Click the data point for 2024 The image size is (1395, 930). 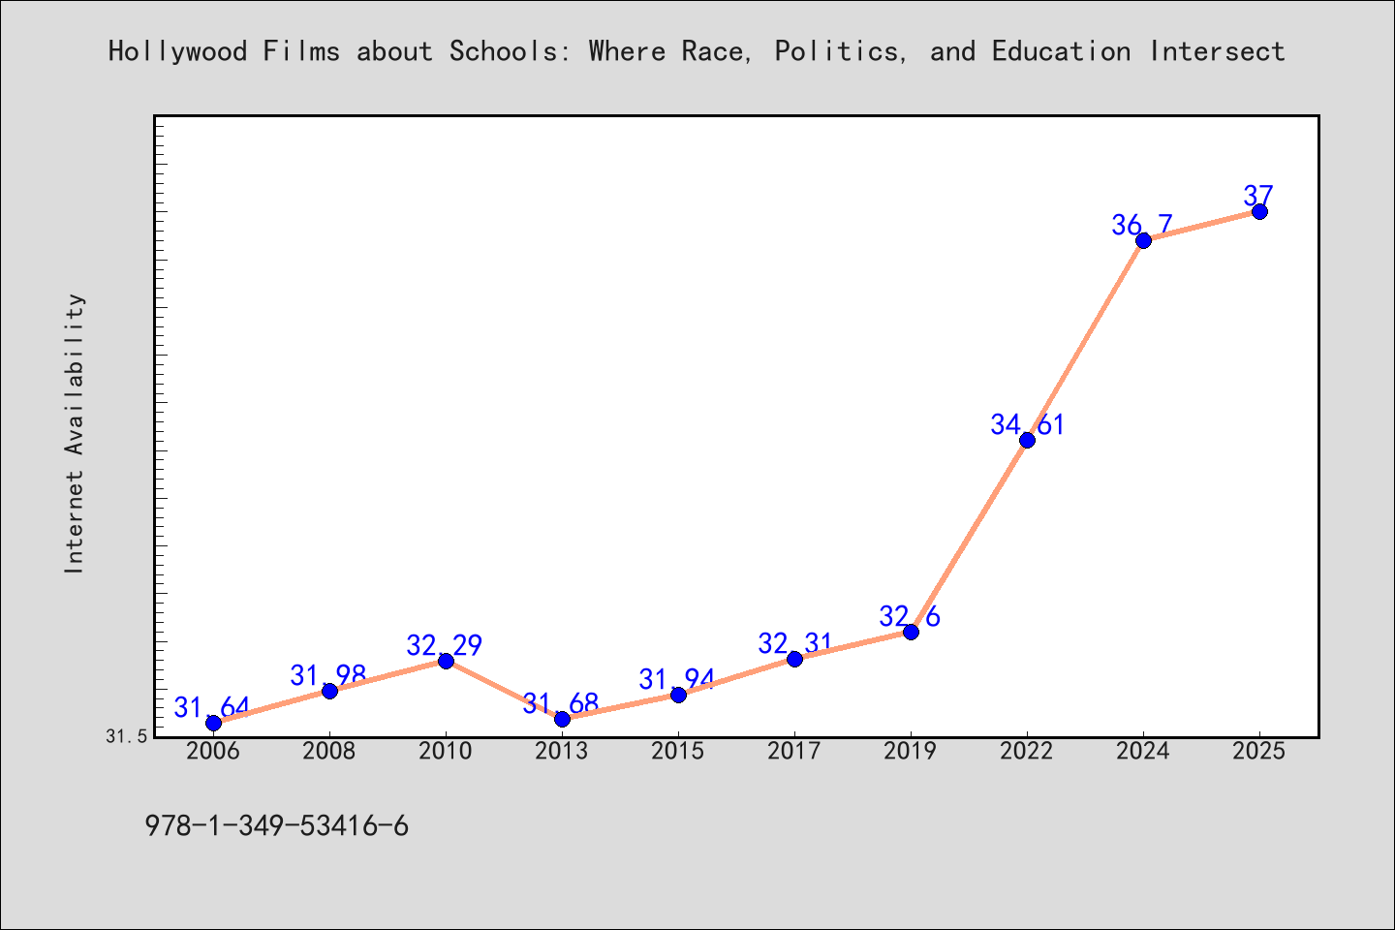pos(1143,240)
